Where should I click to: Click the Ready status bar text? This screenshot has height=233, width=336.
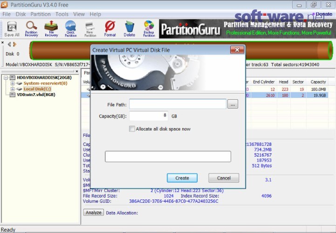pos(8,230)
